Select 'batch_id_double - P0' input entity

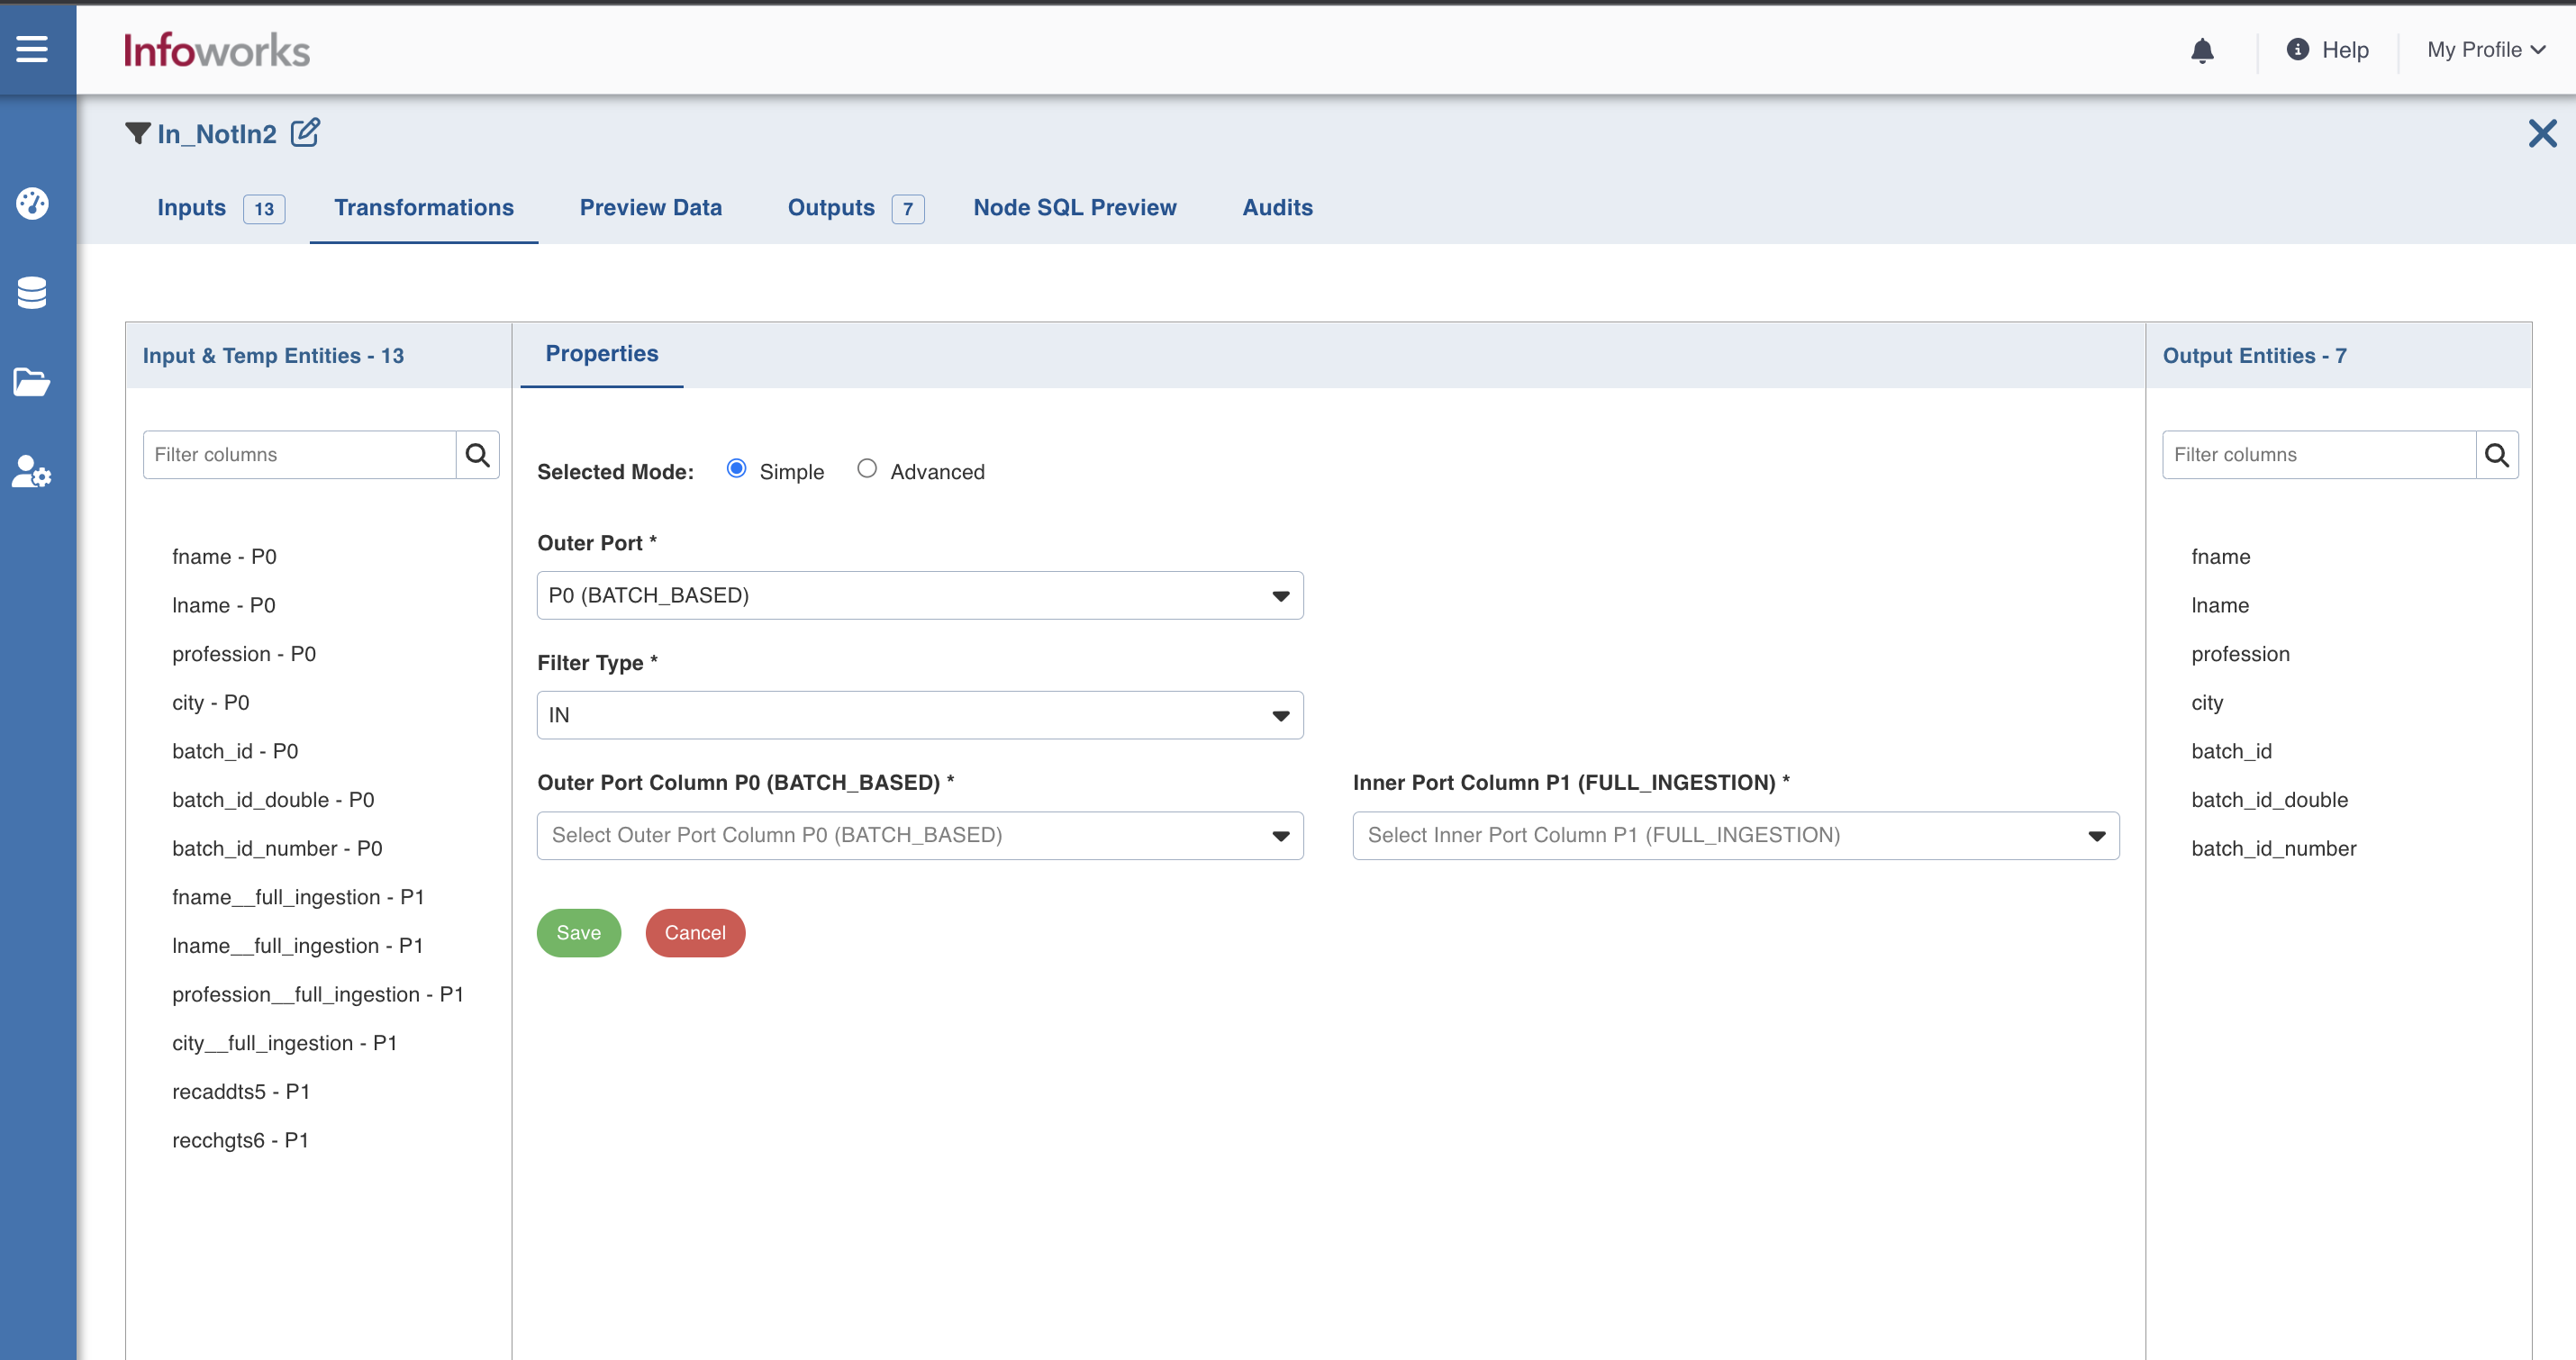[x=273, y=800]
